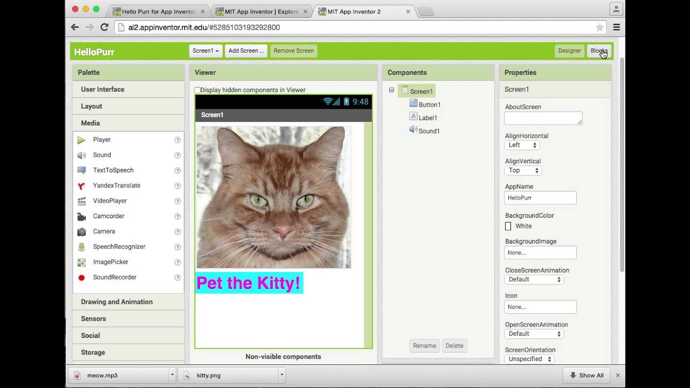Viewport: 690px width, 388px height.
Task: Expand the Storage palette section
Action: (x=128, y=352)
